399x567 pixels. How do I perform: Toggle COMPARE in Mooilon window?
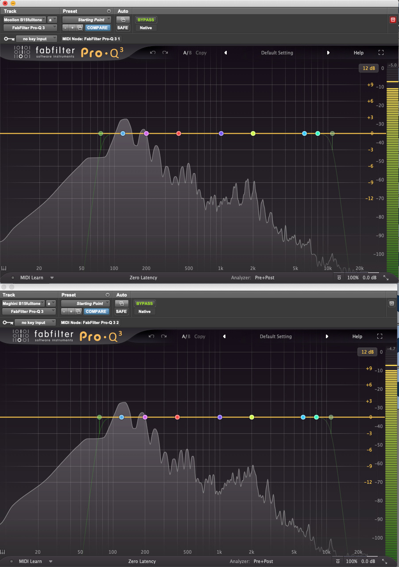pos(97,27)
